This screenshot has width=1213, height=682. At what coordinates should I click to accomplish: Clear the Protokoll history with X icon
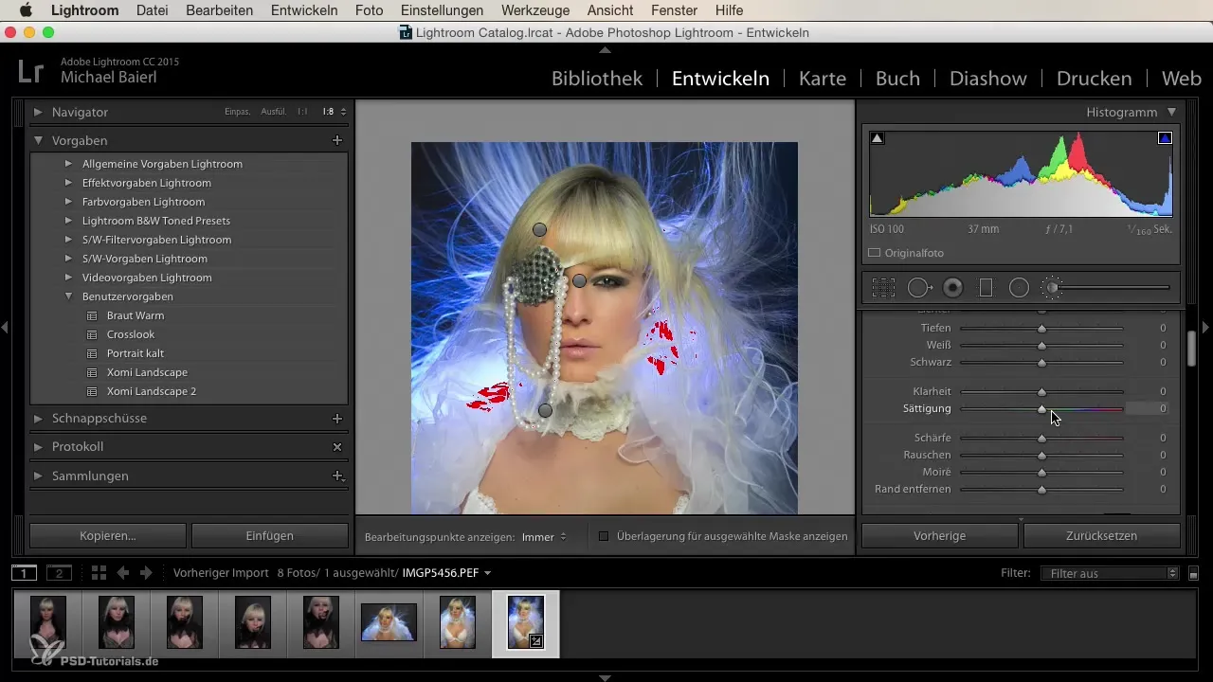(x=336, y=446)
